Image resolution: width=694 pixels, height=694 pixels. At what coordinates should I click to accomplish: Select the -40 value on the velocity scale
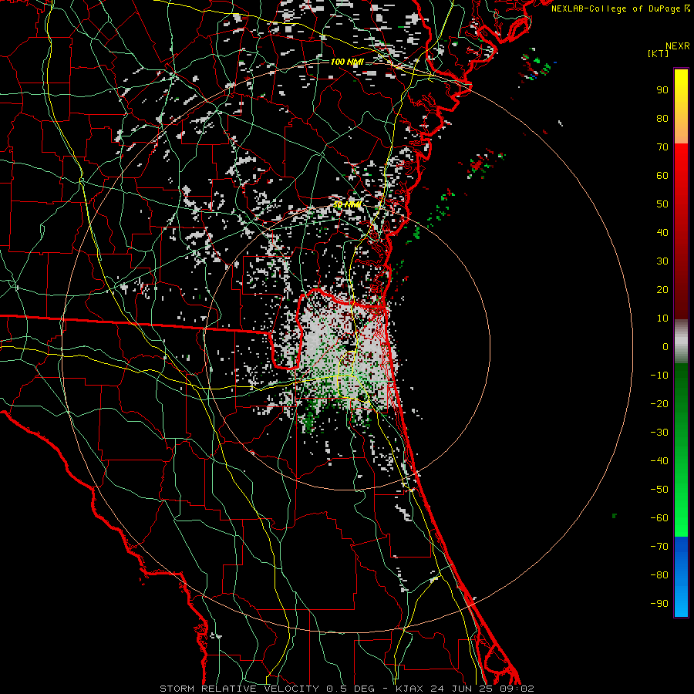coord(659,461)
